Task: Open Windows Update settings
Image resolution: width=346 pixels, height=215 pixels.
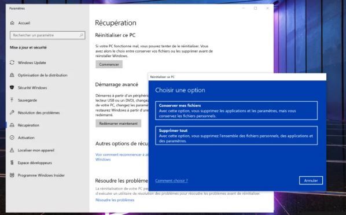Action: (x=32, y=62)
